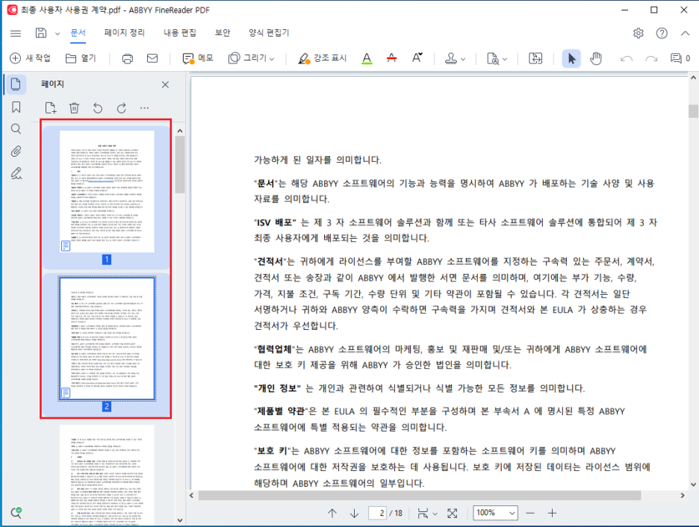
Task: Click the document vertical scrollbar thumb
Action: [693, 111]
